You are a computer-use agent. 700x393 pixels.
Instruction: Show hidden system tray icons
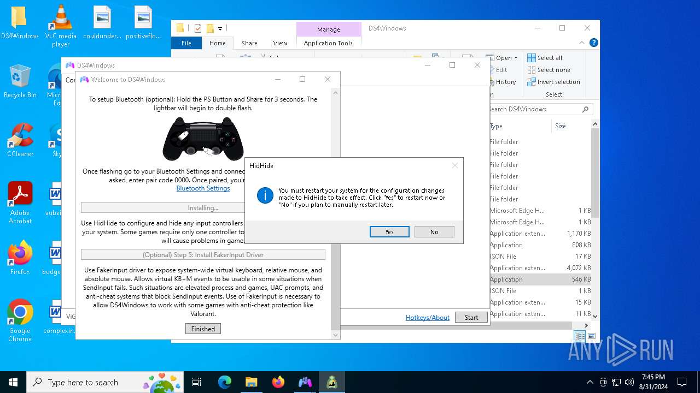click(590, 382)
